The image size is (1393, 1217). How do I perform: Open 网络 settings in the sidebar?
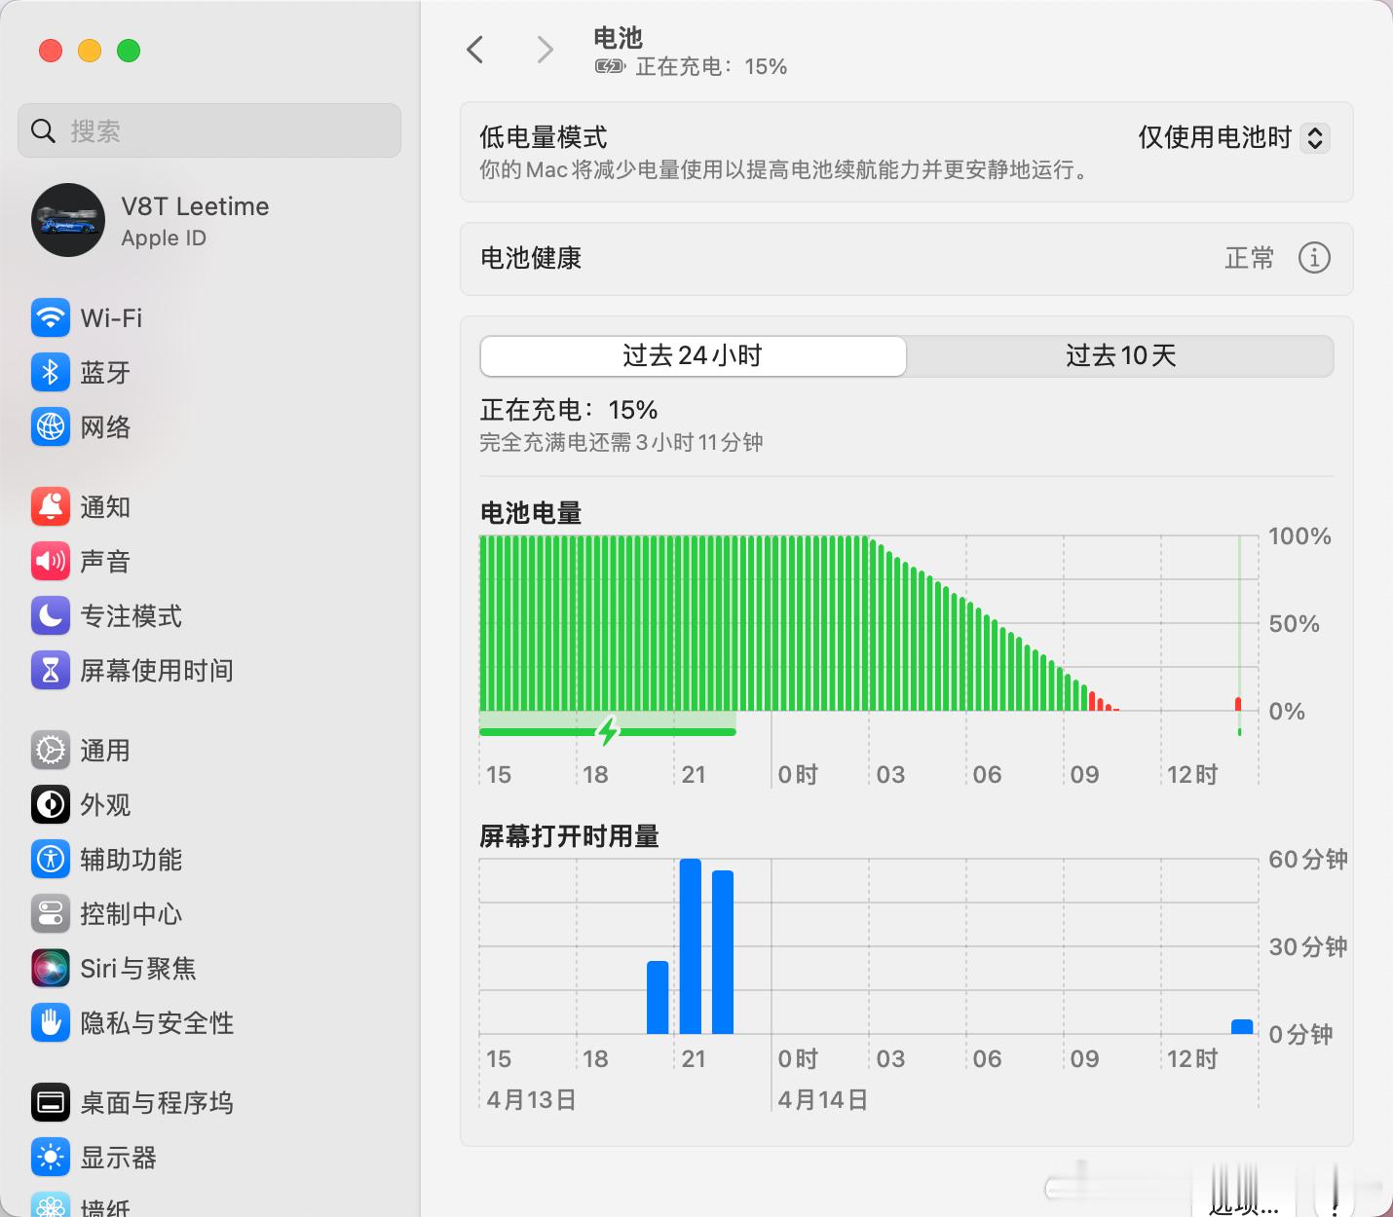[50, 426]
